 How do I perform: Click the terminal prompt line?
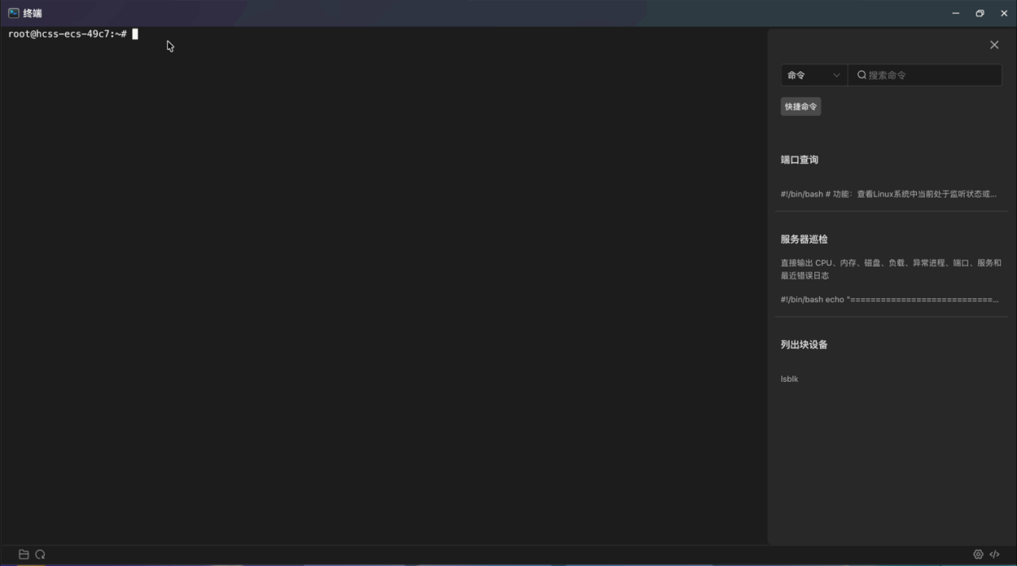(x=73, y=34)
